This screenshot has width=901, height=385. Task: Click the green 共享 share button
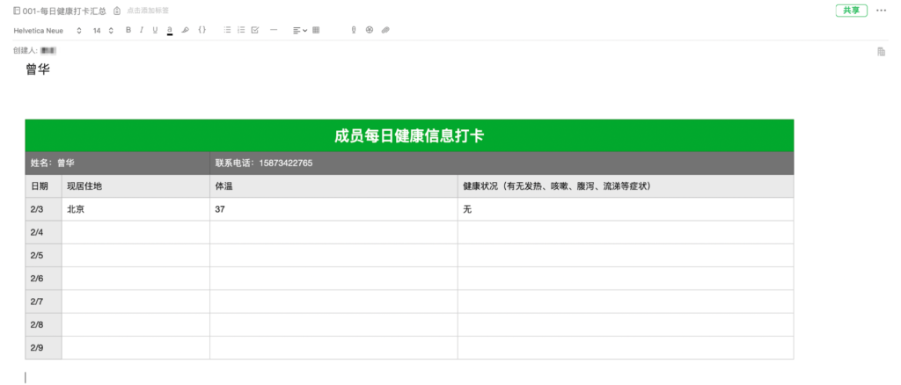851,11
